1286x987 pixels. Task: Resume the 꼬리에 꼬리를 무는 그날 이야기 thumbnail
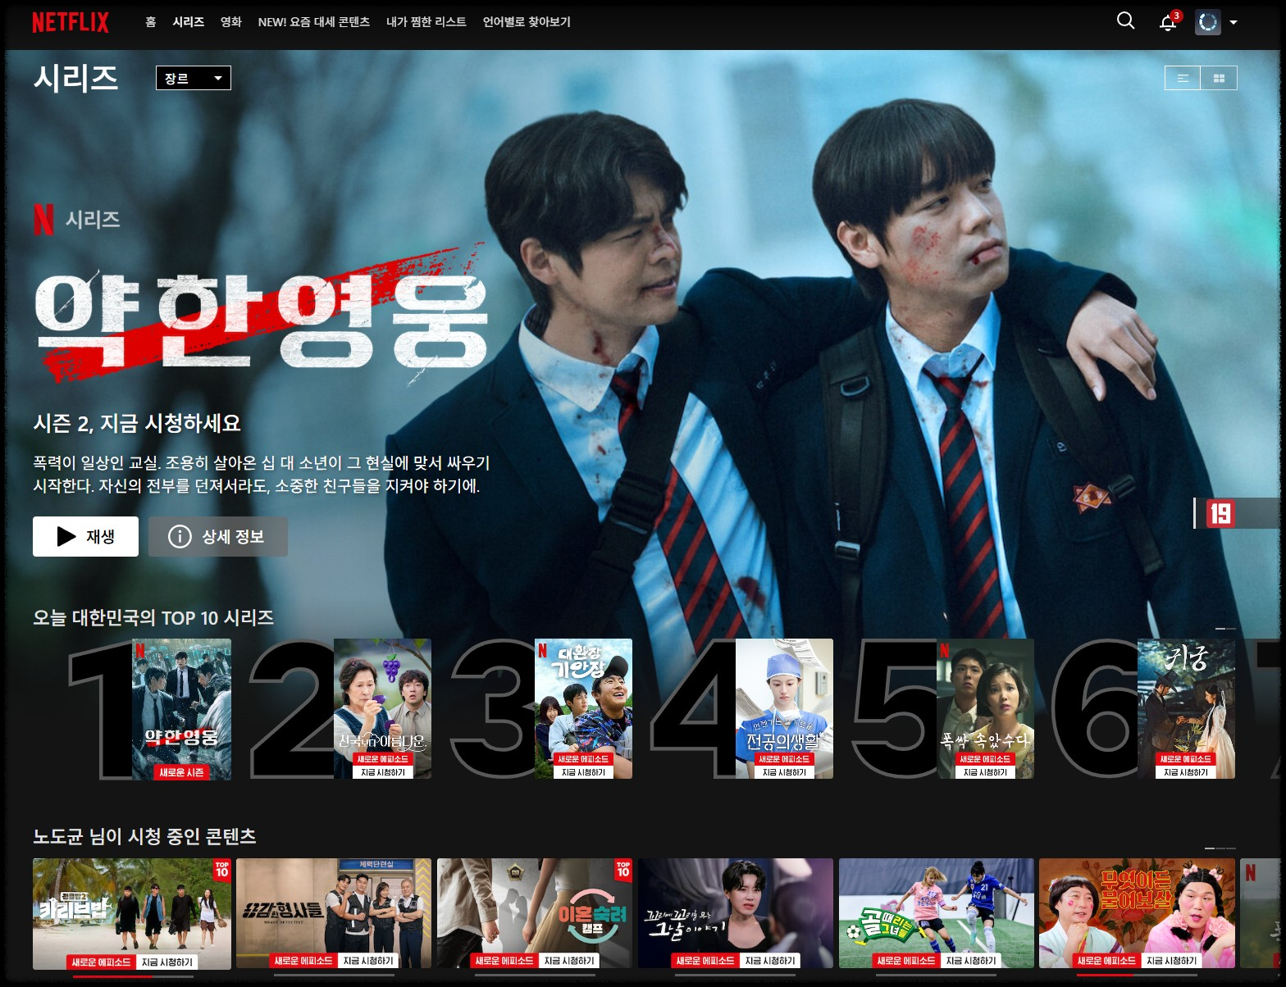[736, 913]
